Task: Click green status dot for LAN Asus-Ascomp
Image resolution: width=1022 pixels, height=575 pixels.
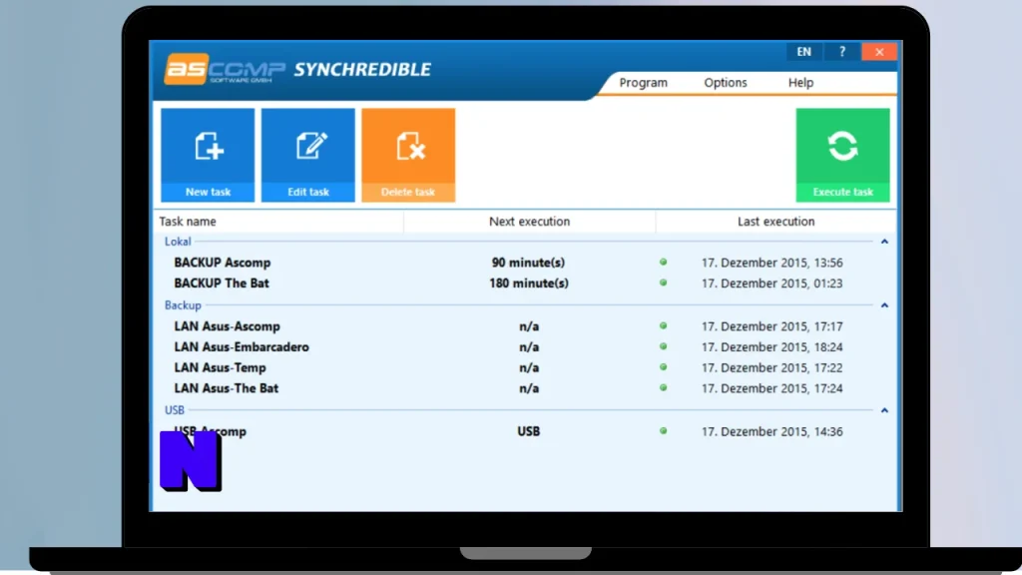Action: point(663,326)
